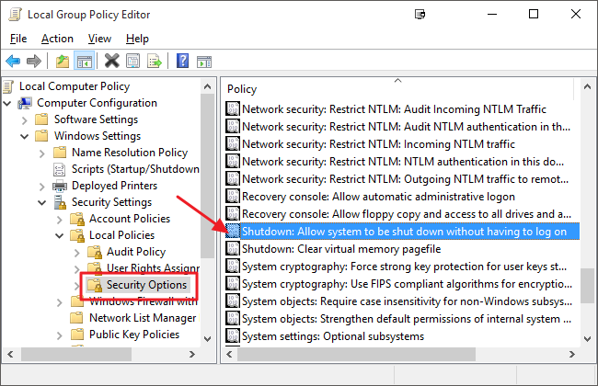Select Shutdown: Clear virtual memory pagefile policy

coord(340,248)
